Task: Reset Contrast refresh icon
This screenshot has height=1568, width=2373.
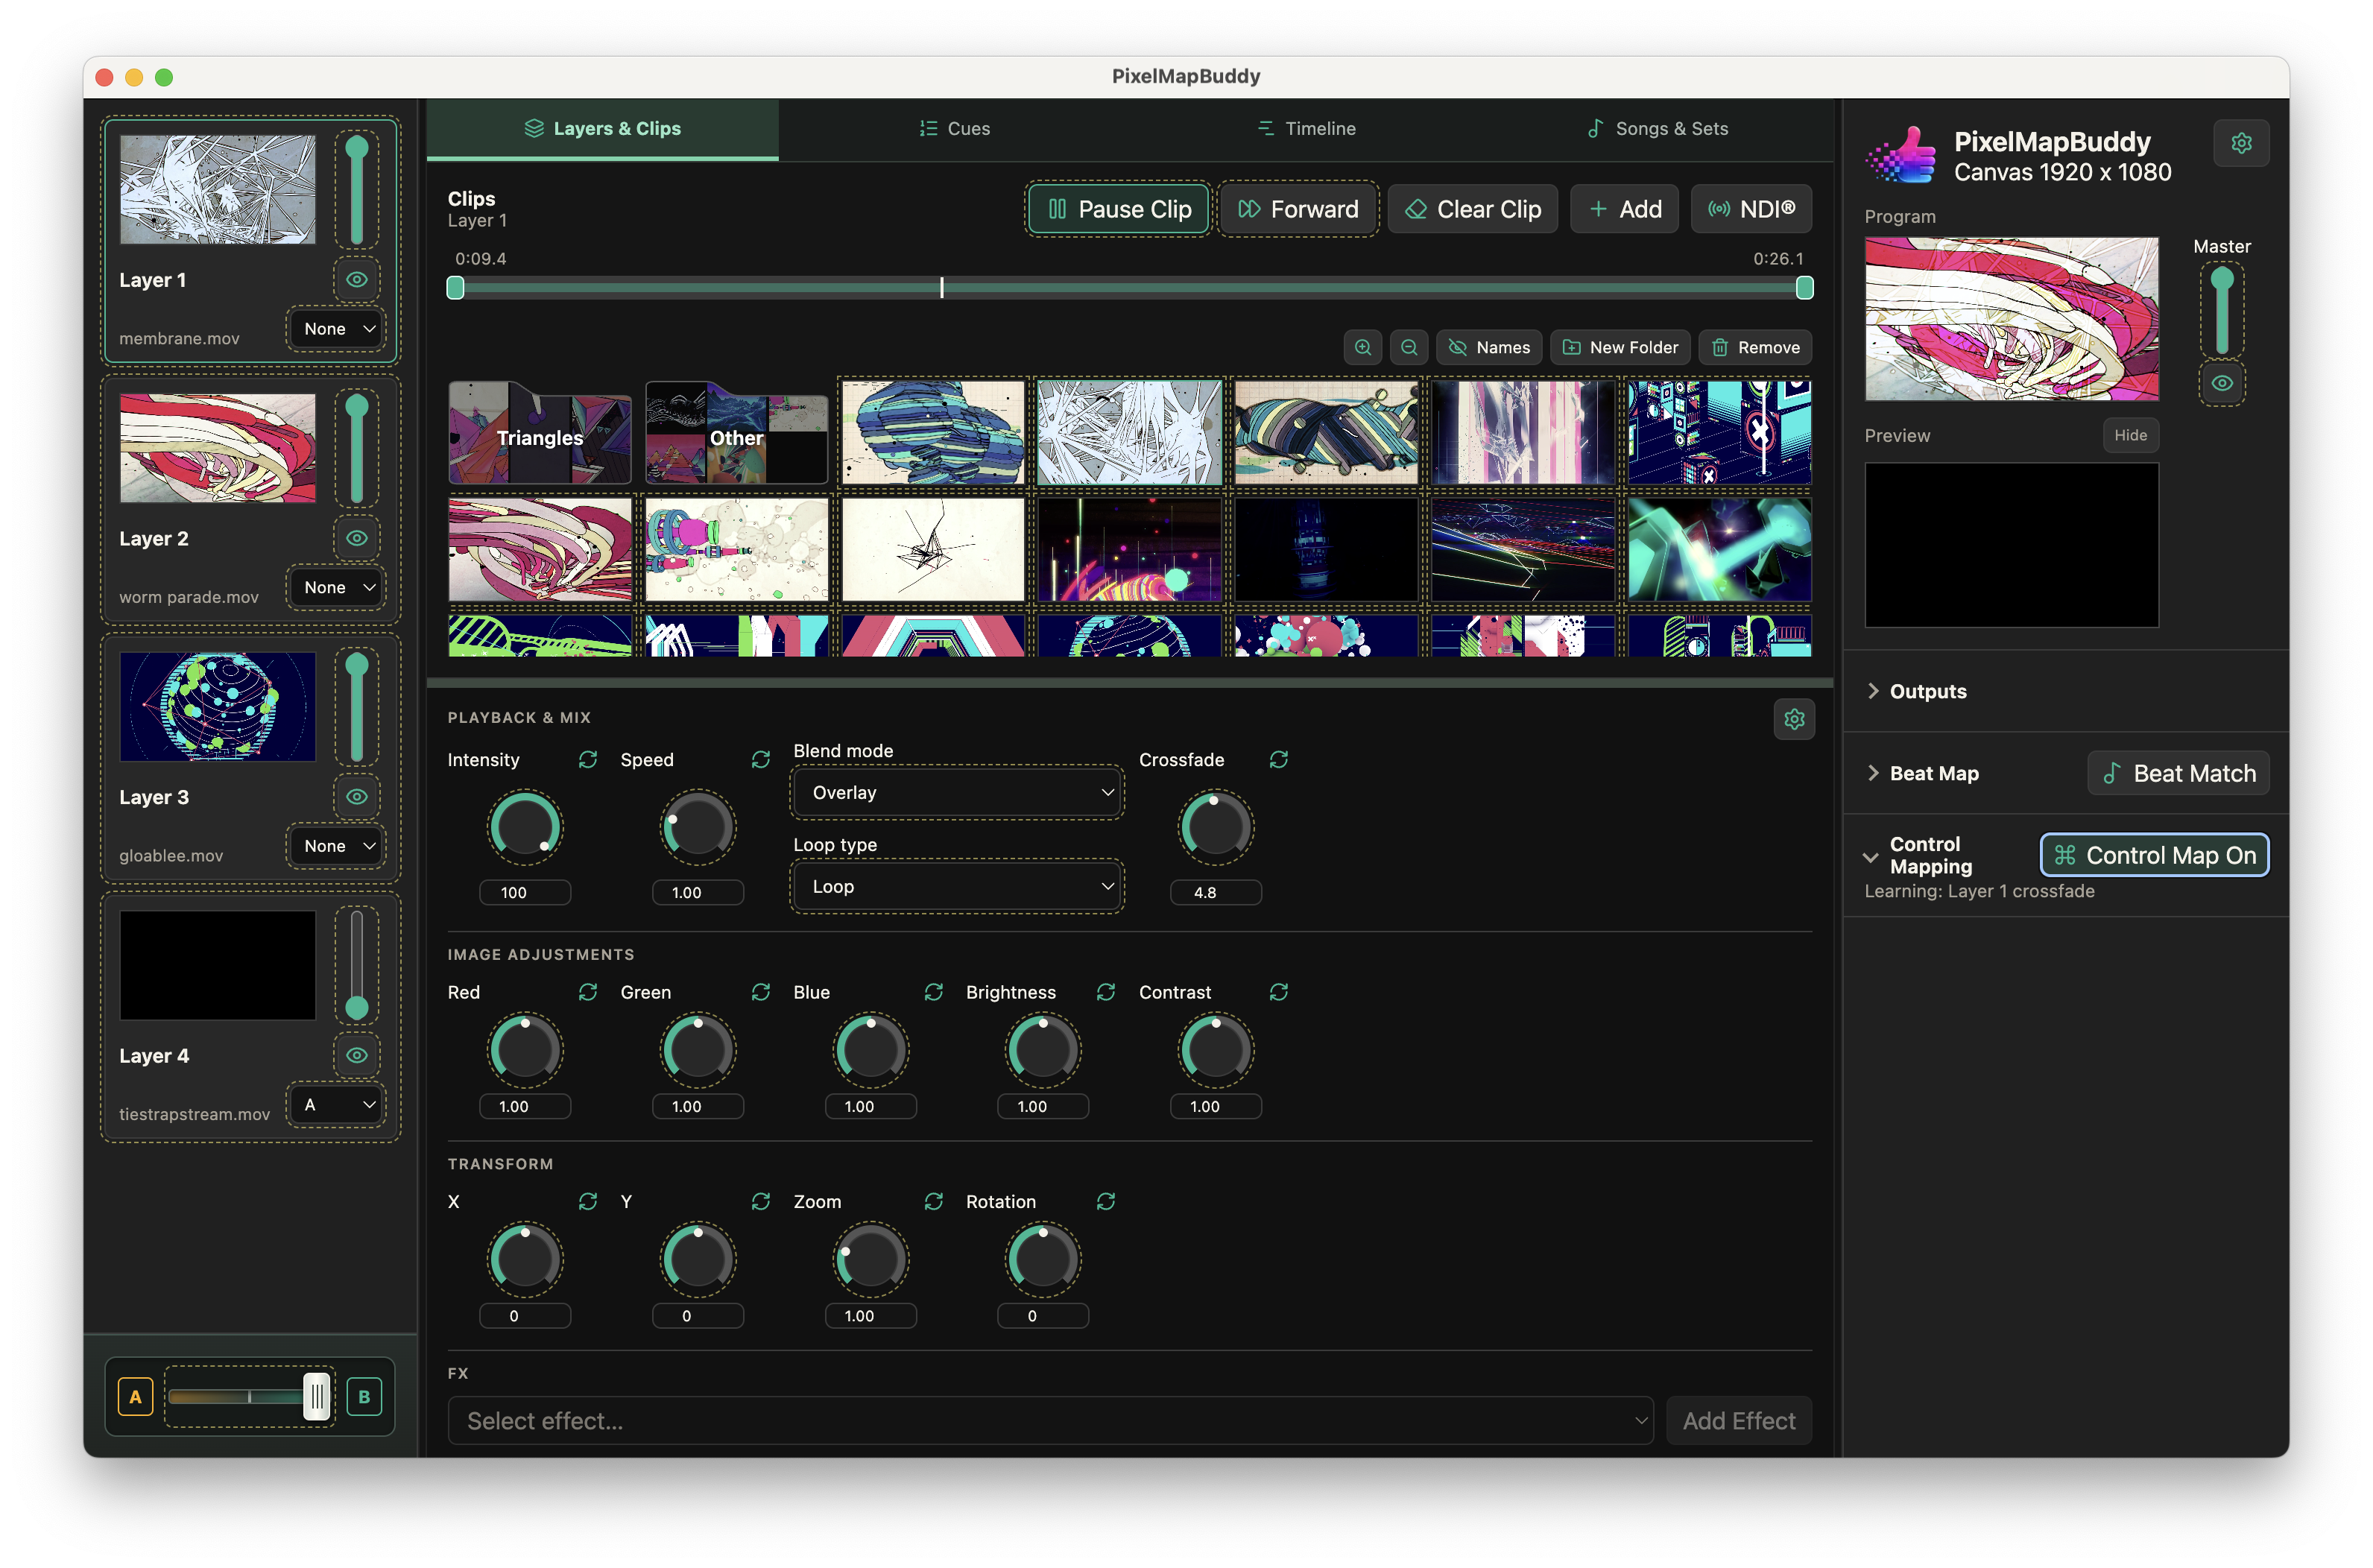Action: (1278, 992)
